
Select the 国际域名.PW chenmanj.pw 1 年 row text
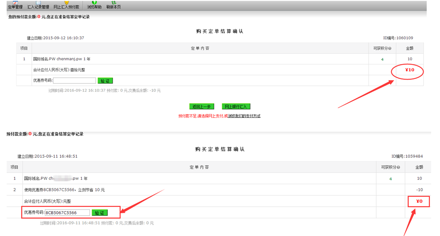[62, 59]
